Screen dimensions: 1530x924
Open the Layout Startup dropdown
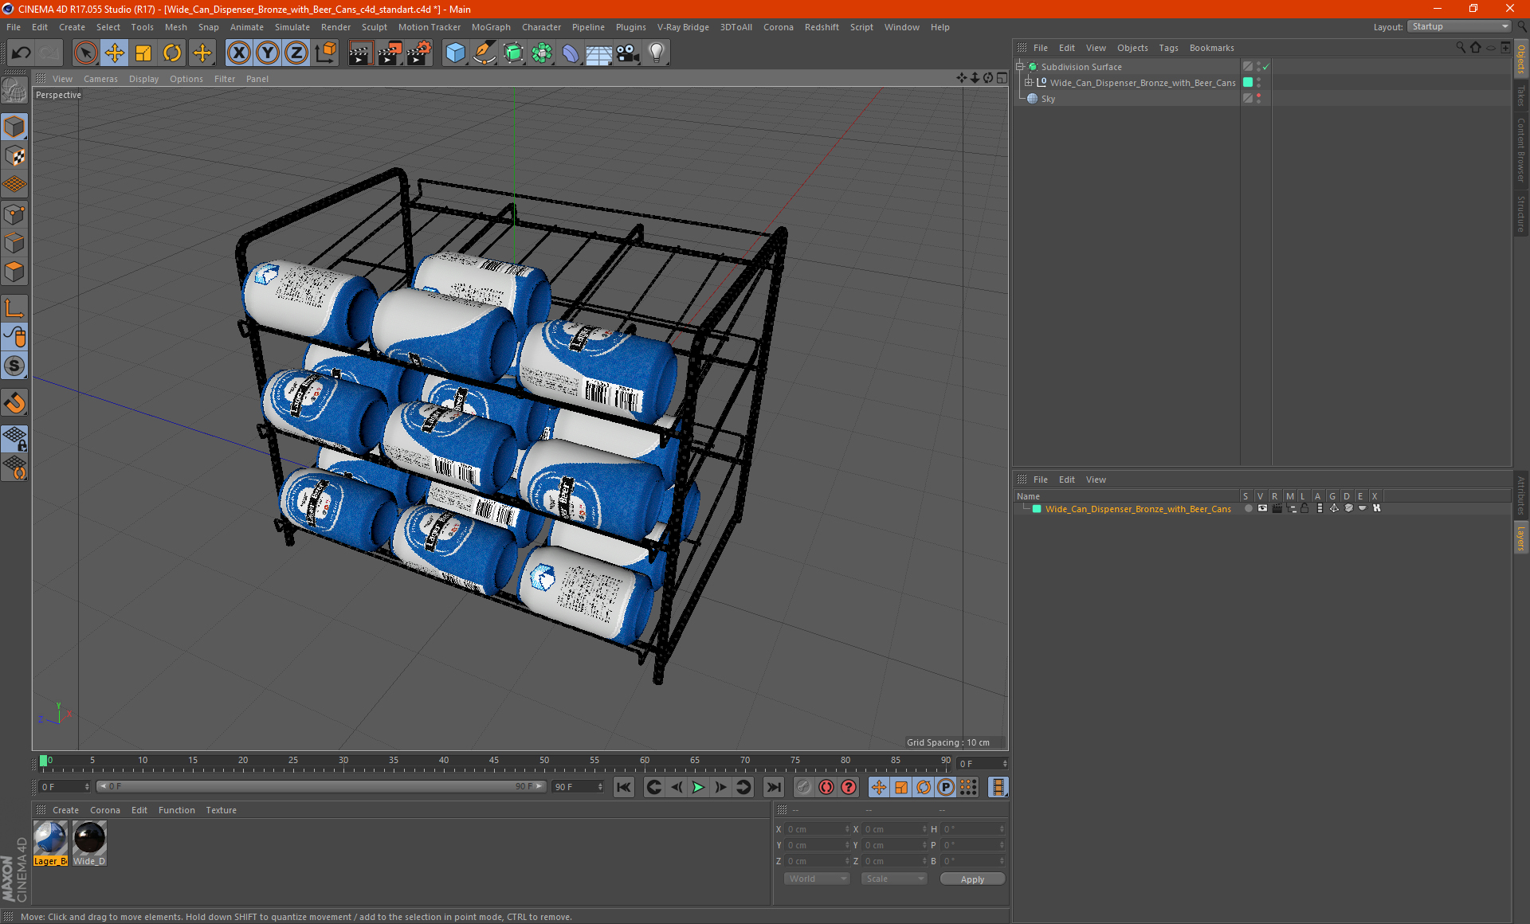[x=1459, y=26]
